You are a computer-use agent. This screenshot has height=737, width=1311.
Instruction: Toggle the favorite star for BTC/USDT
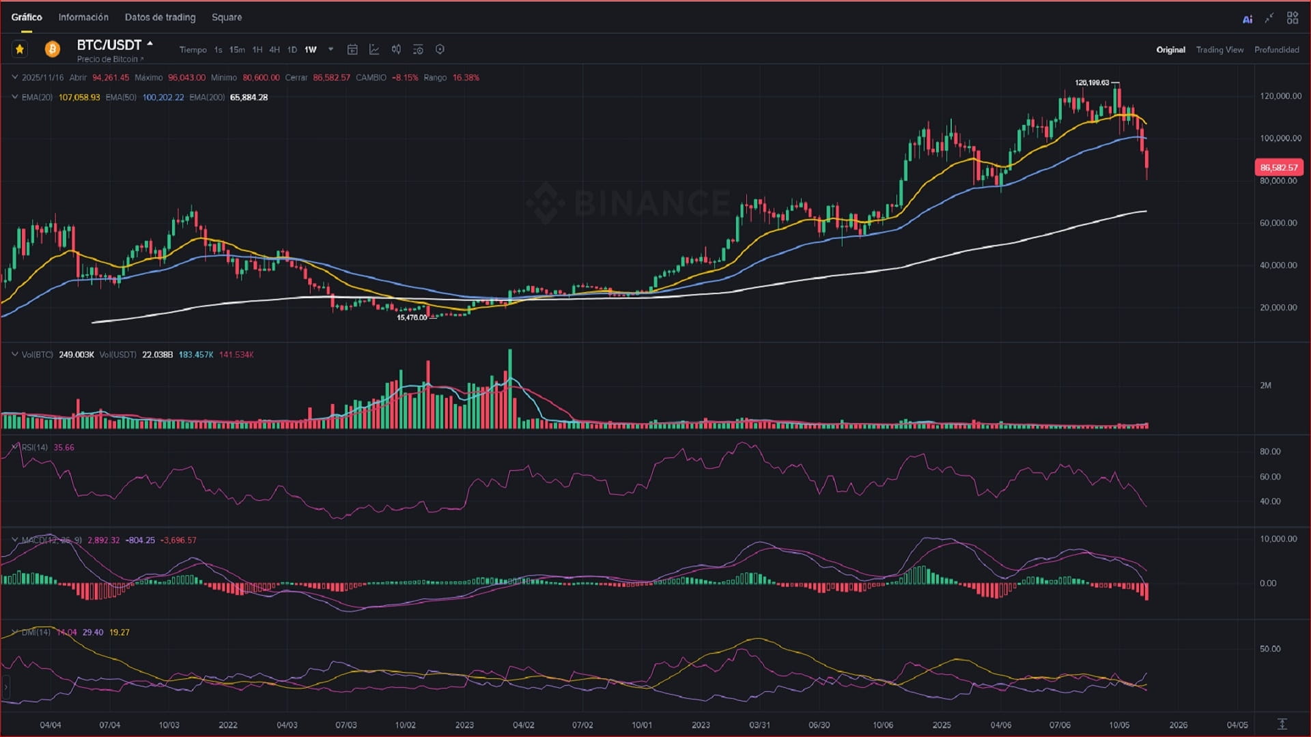(20, 49)
